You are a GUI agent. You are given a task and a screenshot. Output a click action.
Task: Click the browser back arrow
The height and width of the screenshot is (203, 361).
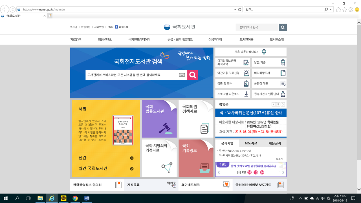[x=5, y=9]
